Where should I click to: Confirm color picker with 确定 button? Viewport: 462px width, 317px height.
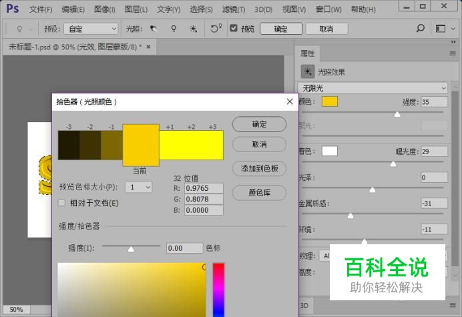[x=259, y=124]
